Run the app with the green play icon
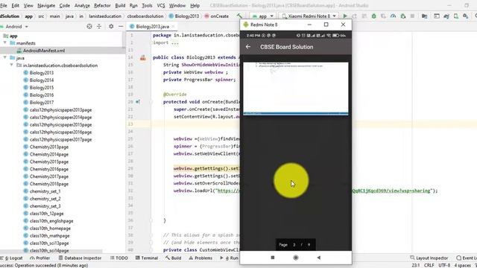Image resolution: width=477 pixels, height=268 pixels. tap(345, 16)
